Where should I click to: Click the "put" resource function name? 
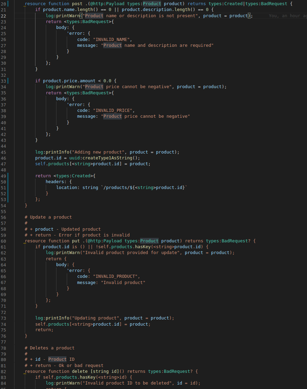coord(76,241)
